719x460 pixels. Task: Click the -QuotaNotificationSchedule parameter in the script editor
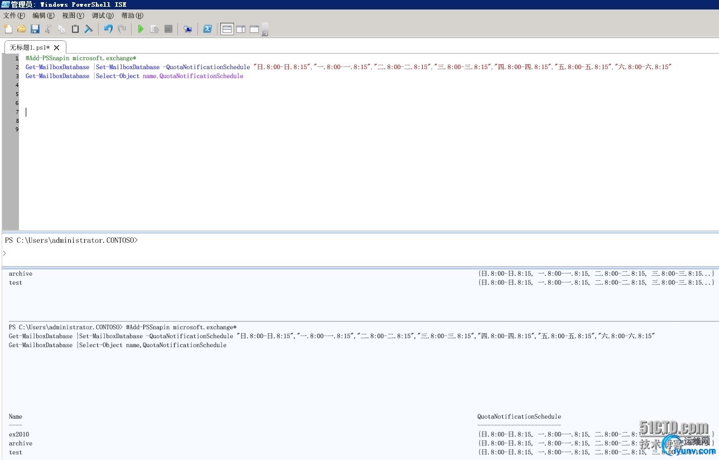(x=206, y=67)
